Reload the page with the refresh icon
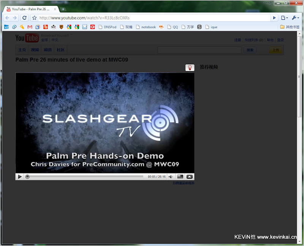304x246 pixels. coord(24,18)
